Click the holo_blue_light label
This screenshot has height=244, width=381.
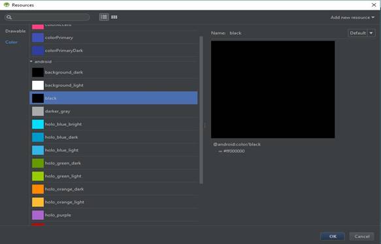(61, 150)
